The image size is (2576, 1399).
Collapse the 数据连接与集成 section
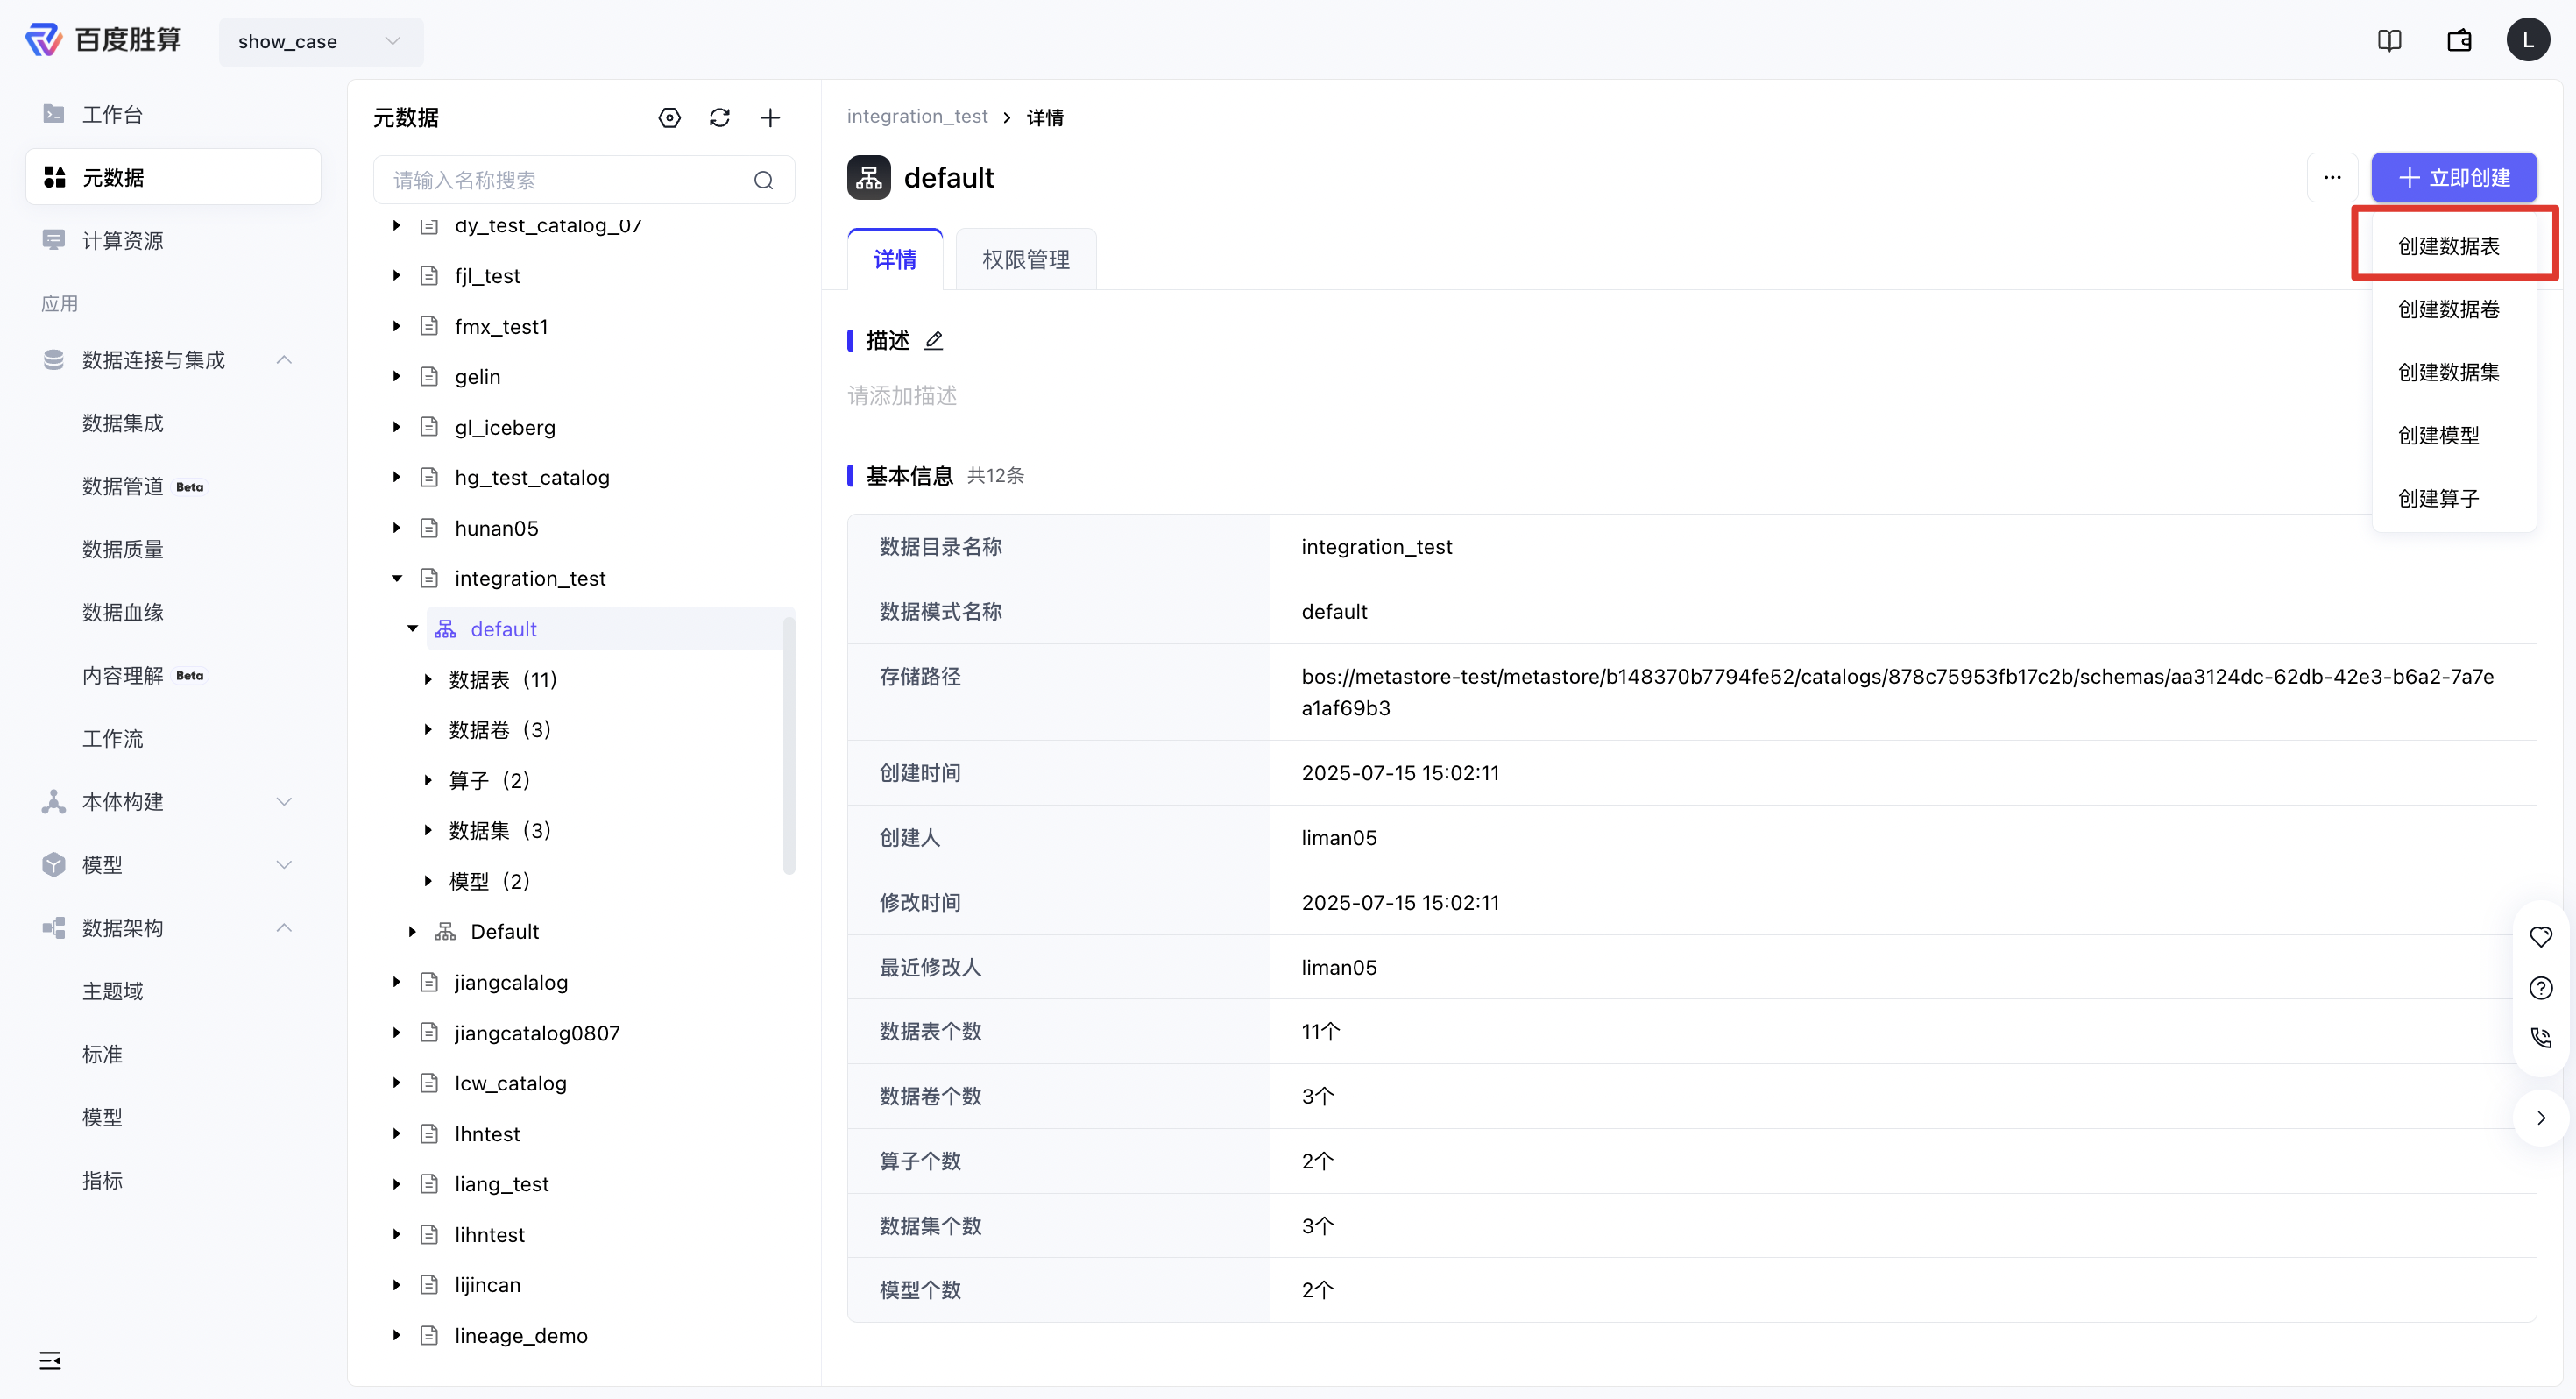[284, 360]
